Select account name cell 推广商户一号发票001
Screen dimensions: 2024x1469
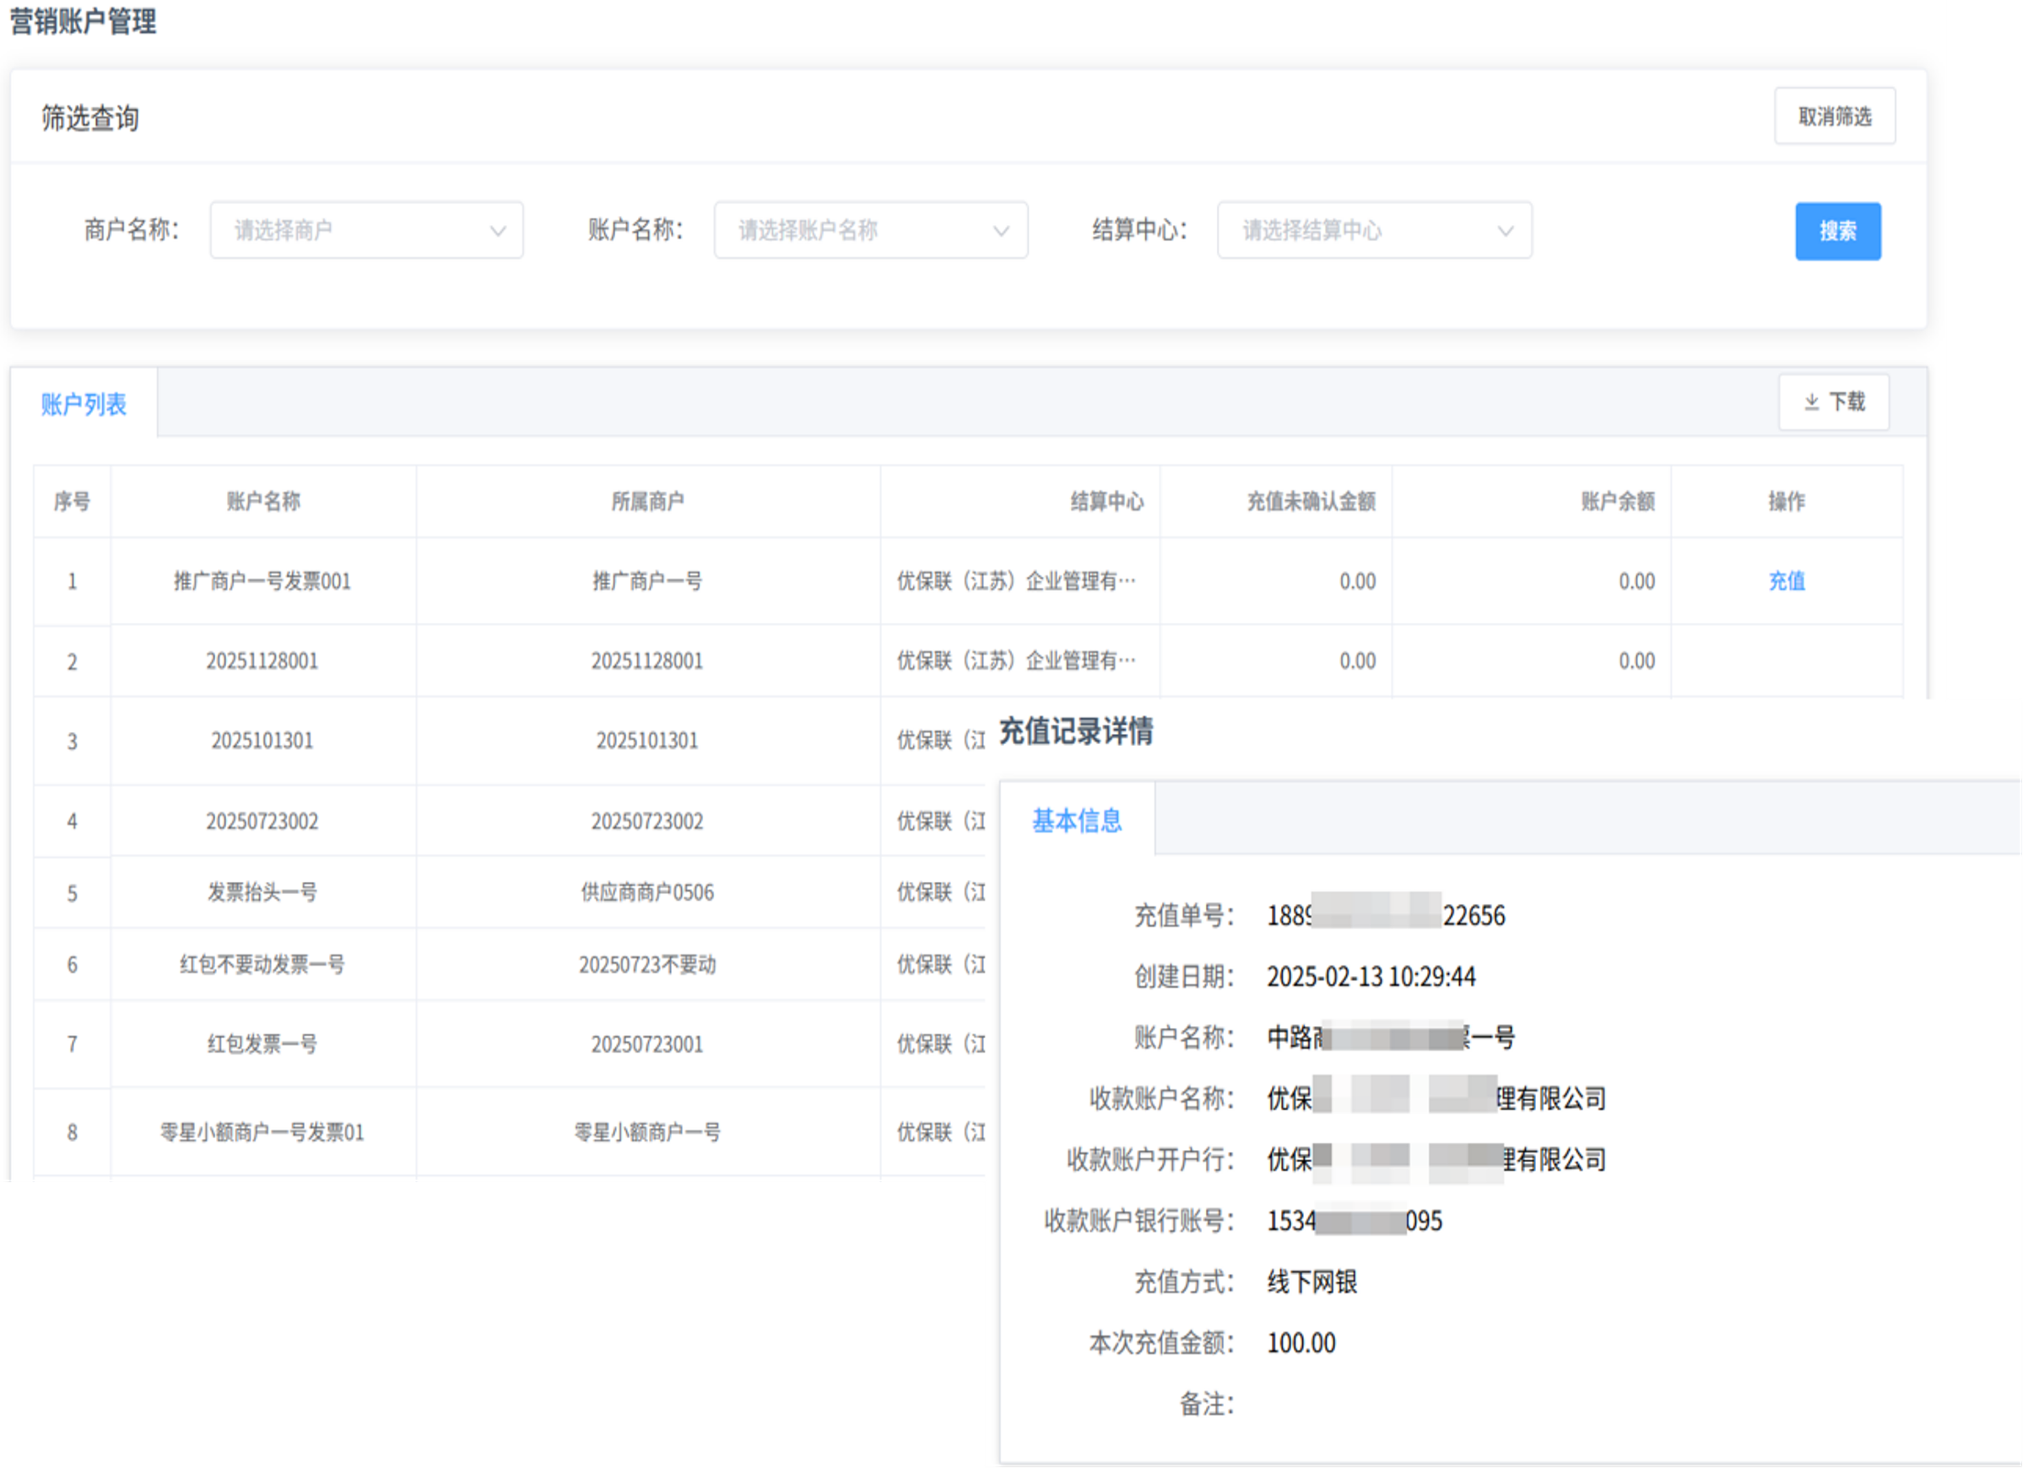tap(262, 581)
